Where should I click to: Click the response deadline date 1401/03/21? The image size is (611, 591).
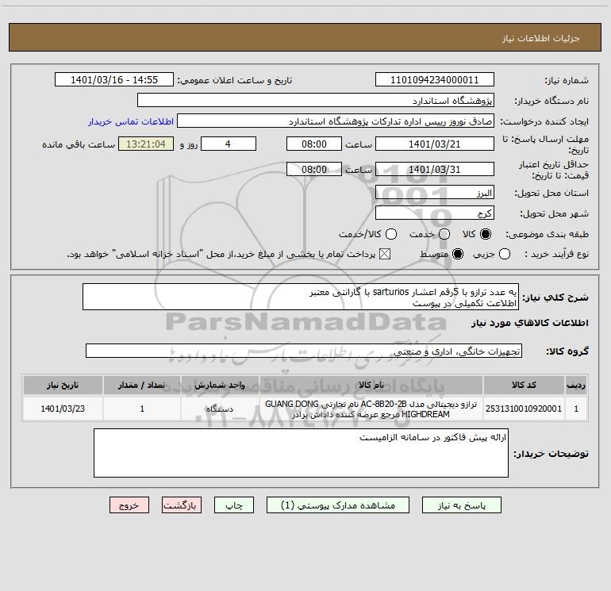tap(435, 144)
